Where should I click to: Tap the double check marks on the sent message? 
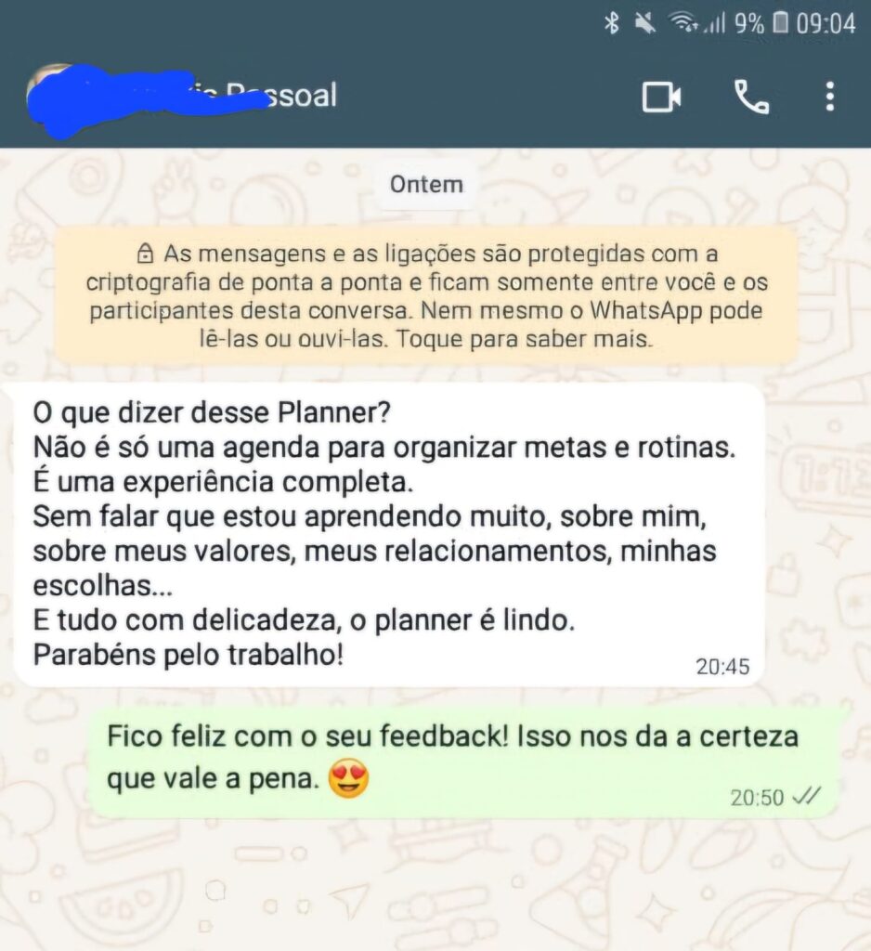point(807,796)
